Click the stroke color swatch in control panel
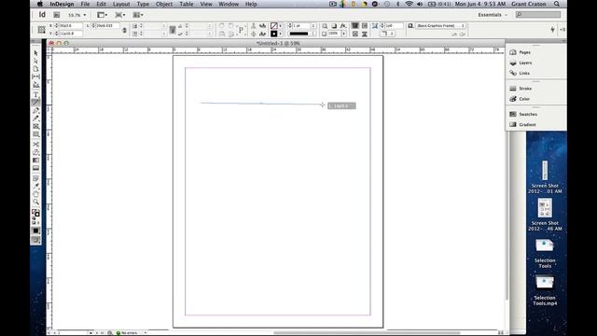This screenshot has height=336, width=597. point(273,34)
